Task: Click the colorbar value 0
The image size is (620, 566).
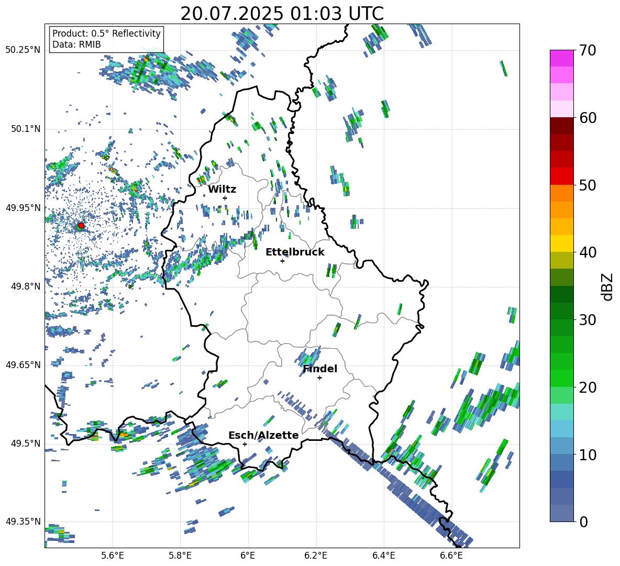Action: coord(583,521)
